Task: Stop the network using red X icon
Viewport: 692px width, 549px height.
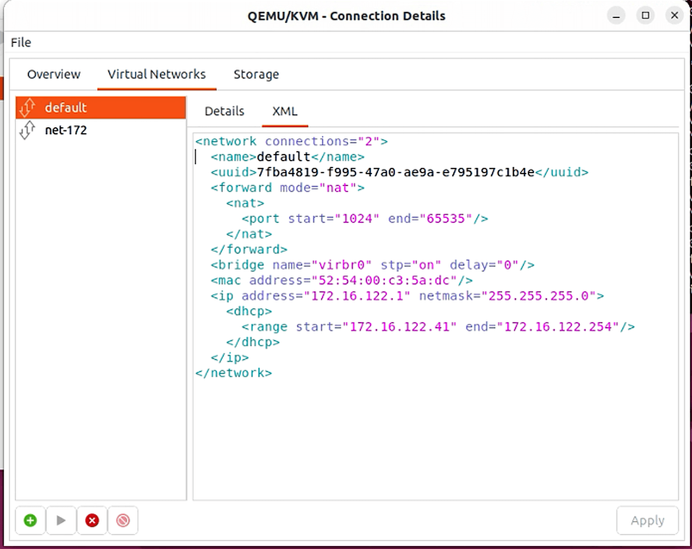Action: 92,520
